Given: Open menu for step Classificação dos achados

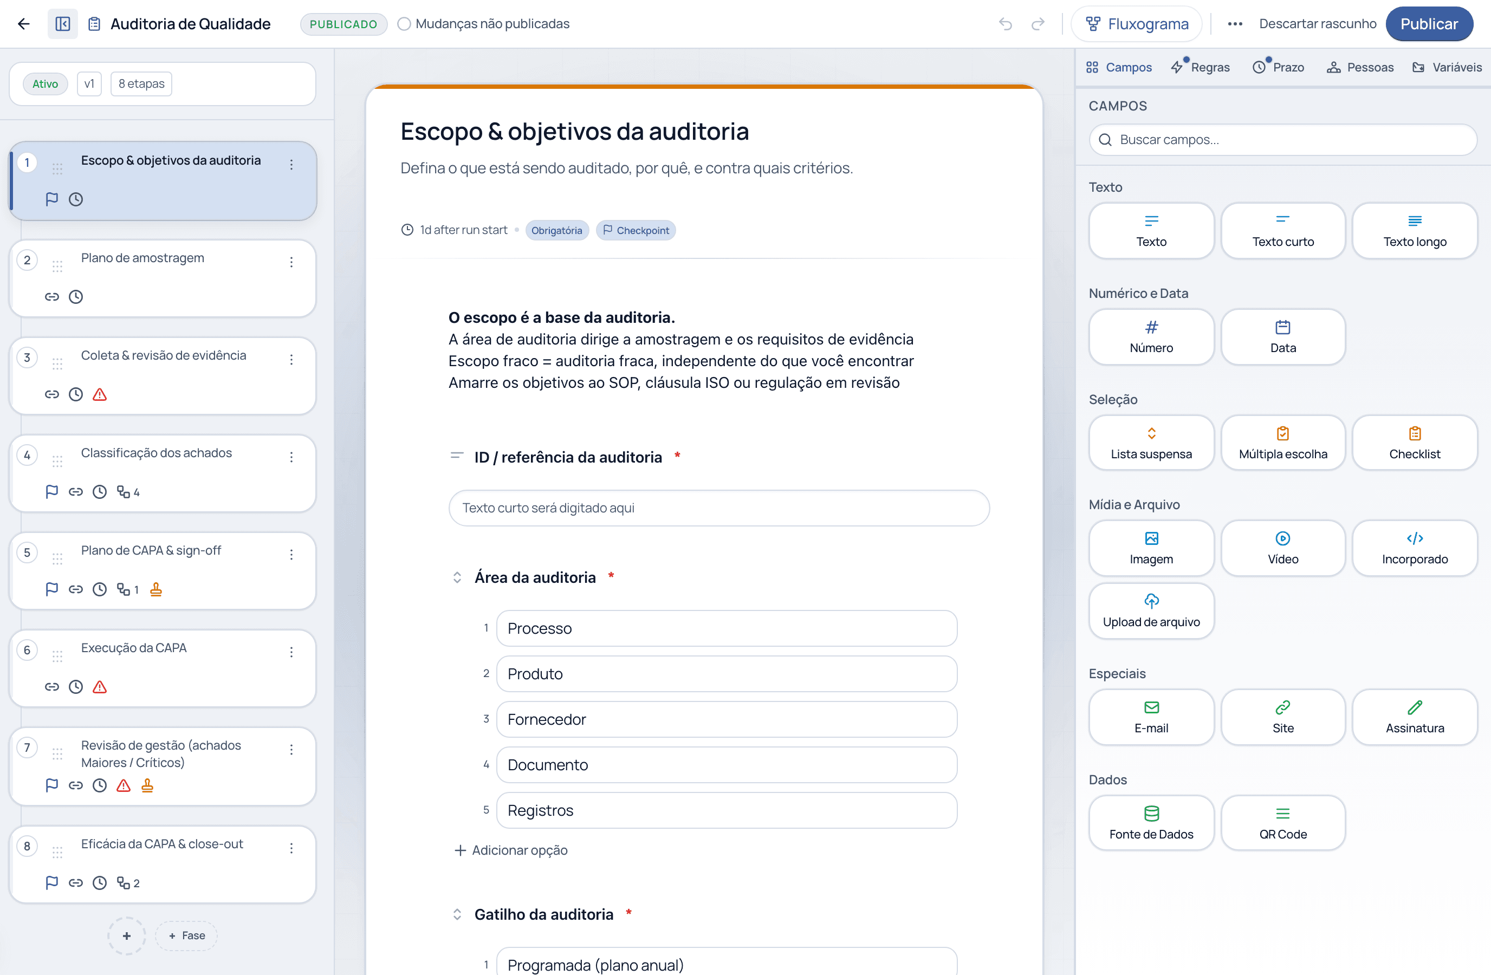Looking at the screenshot, I should pyautogui.click(x=291, y=457).
